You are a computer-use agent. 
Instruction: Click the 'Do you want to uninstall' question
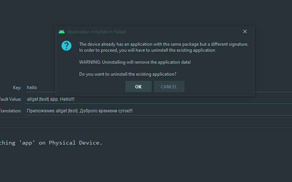click(x=128, y=74)
